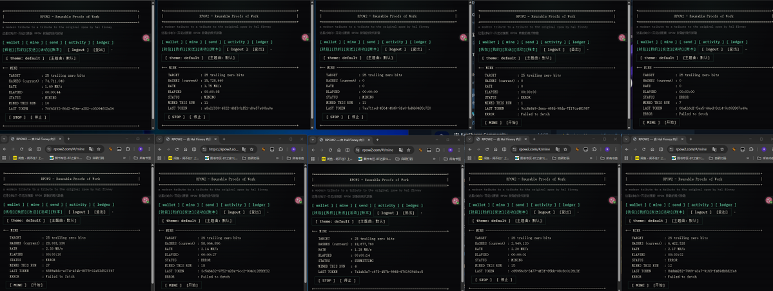
Task: Open tab search chevron in MINED THIS RUN 18 window
Action: coord(160,139)
